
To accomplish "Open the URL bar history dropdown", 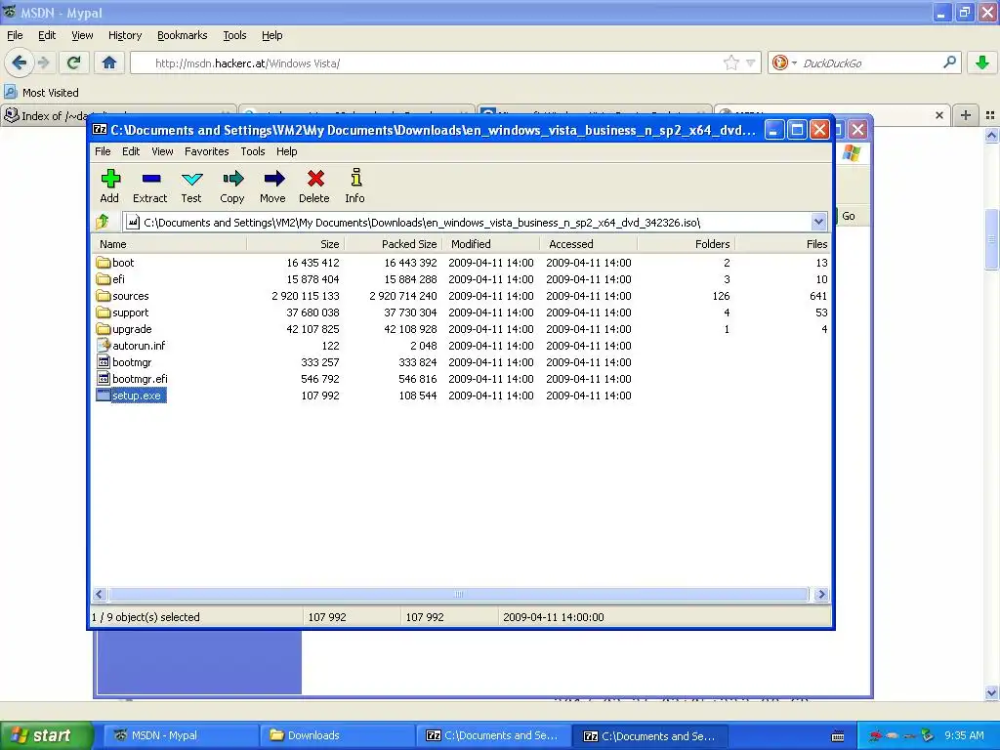I will [751, 62].
